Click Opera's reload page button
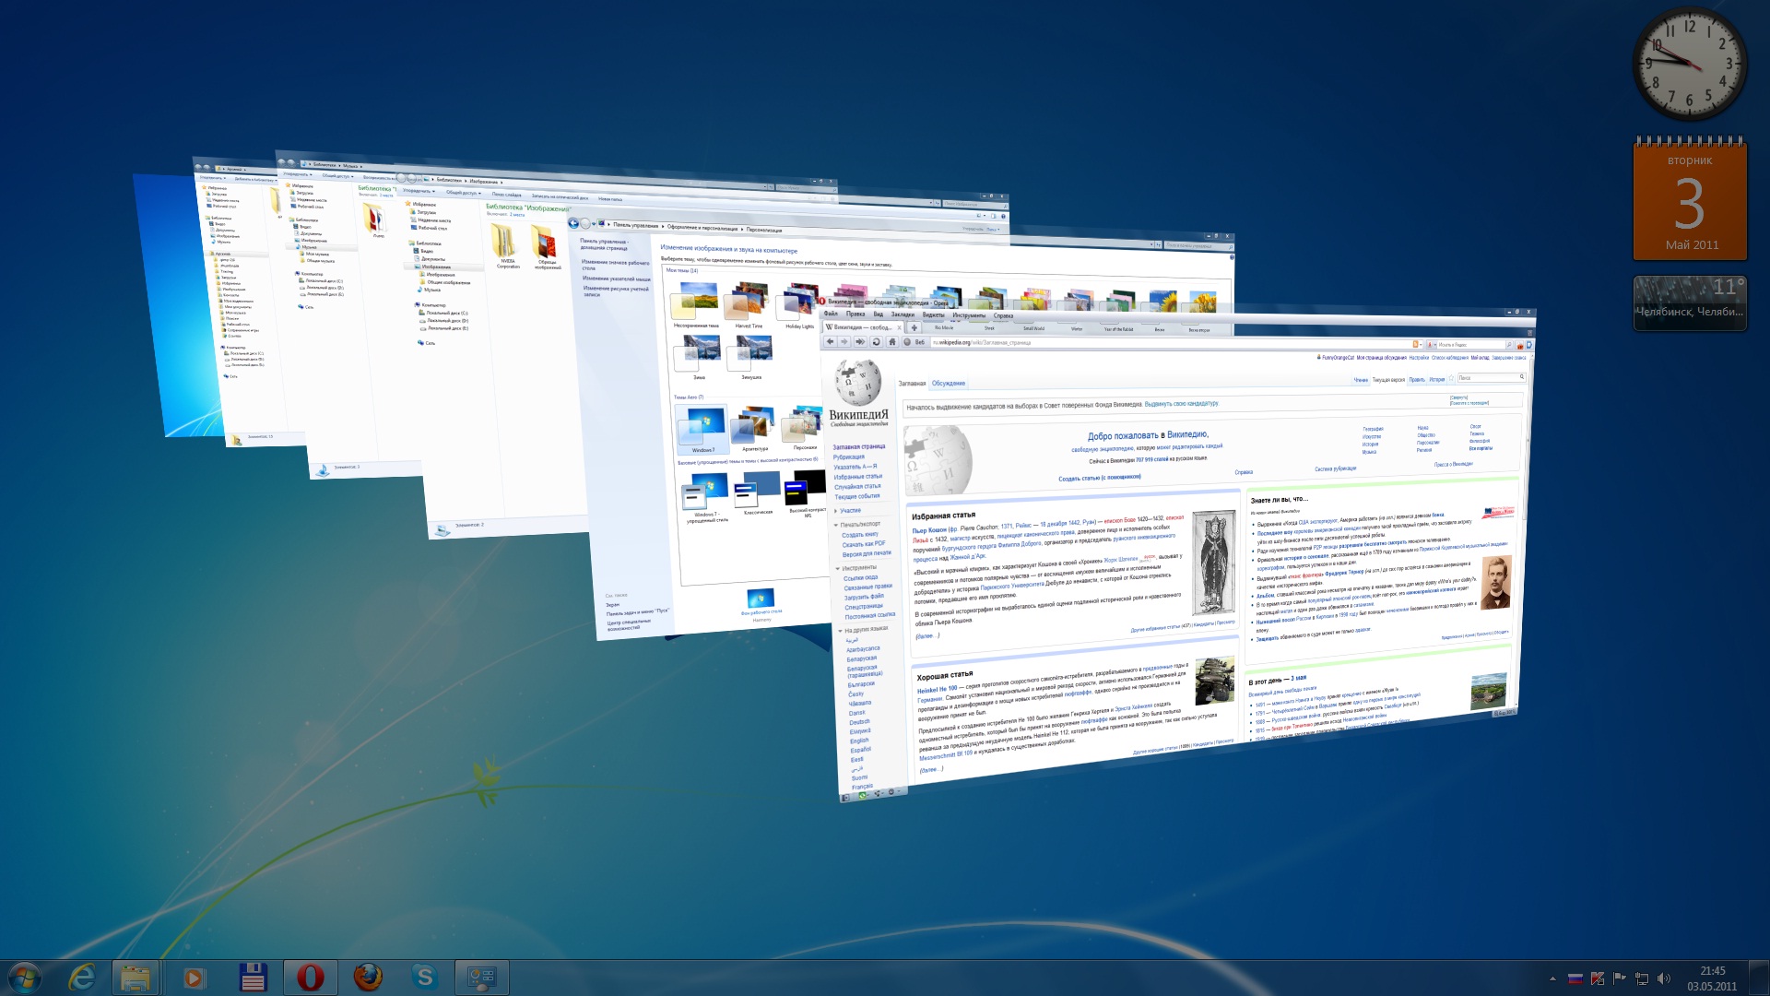This screenshot has height=996, width=1770. 876,342
